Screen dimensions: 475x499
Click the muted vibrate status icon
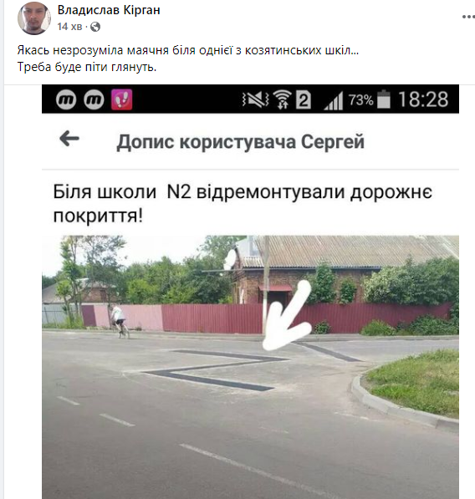[x=255, y=99]
